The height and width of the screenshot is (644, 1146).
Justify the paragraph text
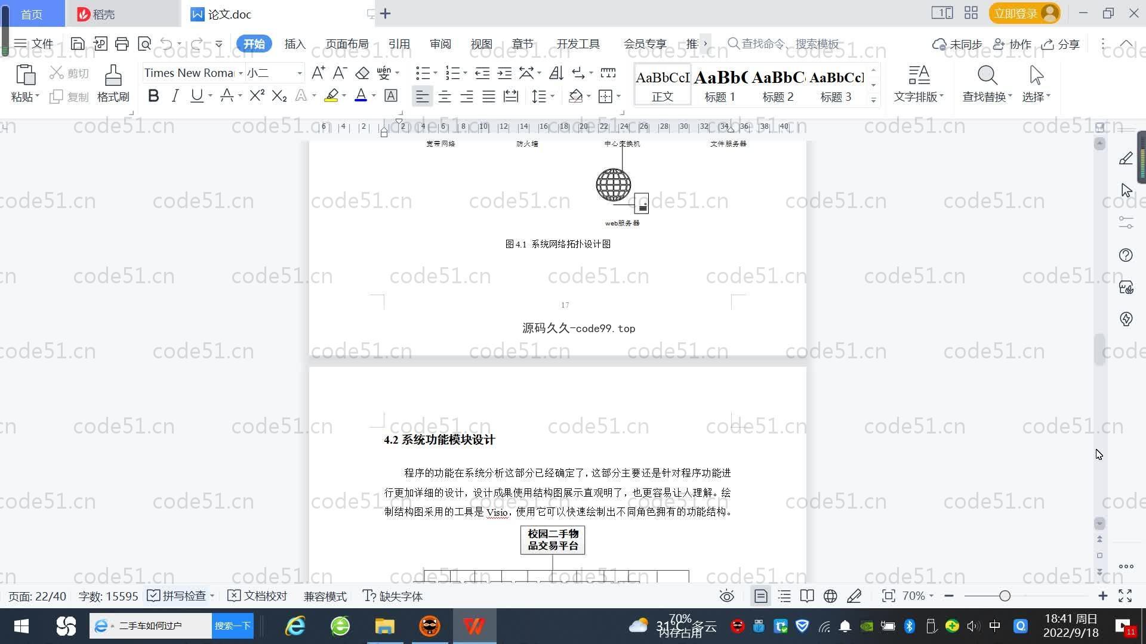pyautogui.click(x=488, y=96)
